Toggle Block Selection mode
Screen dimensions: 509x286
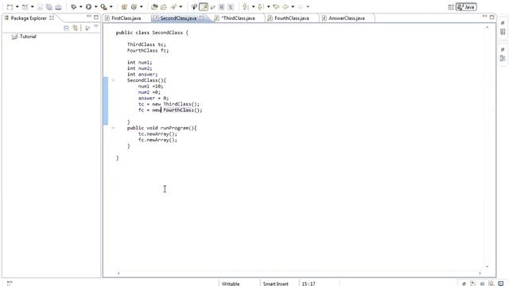click(x=222, y=7)
